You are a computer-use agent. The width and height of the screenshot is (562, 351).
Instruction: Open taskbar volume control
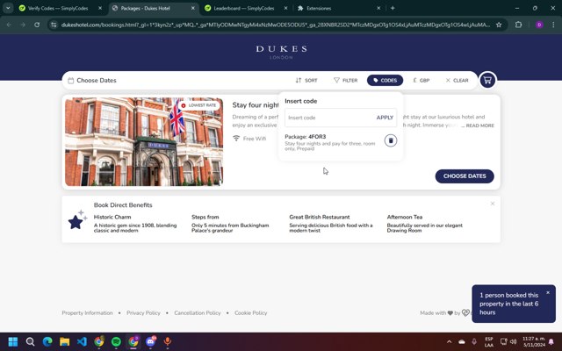tap(513, 341)
